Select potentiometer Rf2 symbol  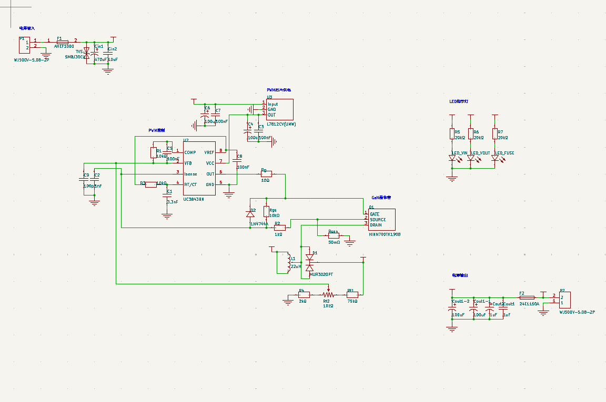point(328,294)
